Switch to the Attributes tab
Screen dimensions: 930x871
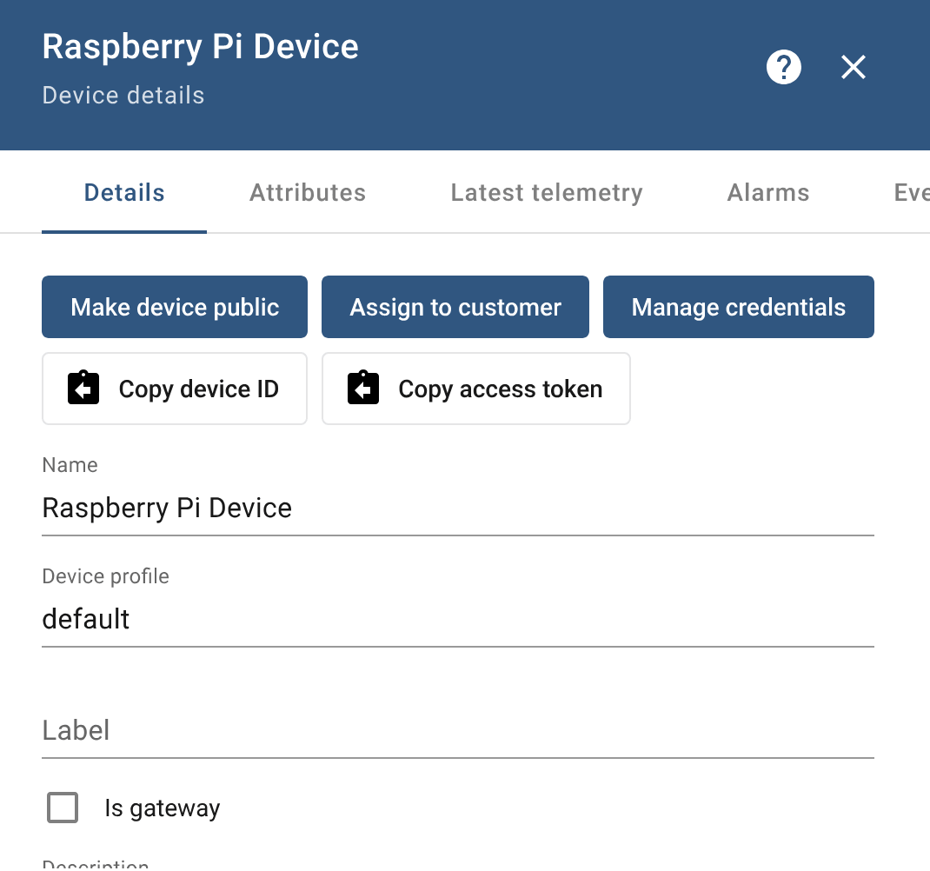308,192
